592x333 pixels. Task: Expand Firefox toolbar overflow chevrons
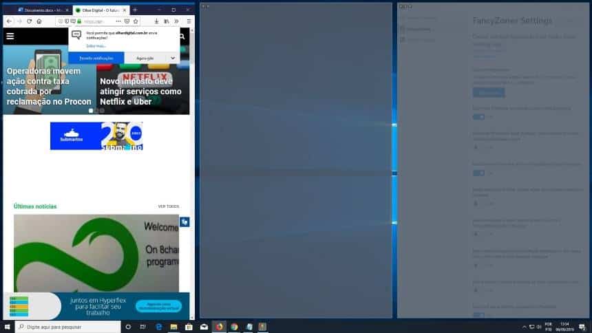click(x=176, y=21)
